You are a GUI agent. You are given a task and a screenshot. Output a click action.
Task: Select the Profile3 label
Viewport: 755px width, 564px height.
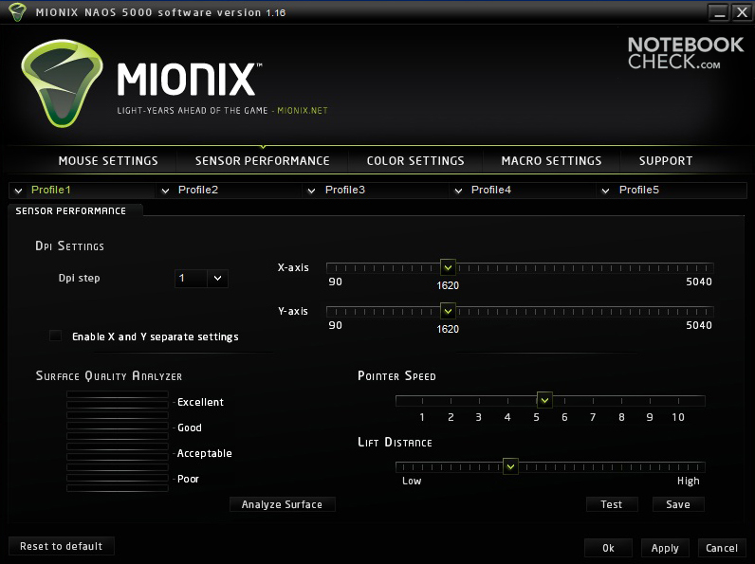344,190
